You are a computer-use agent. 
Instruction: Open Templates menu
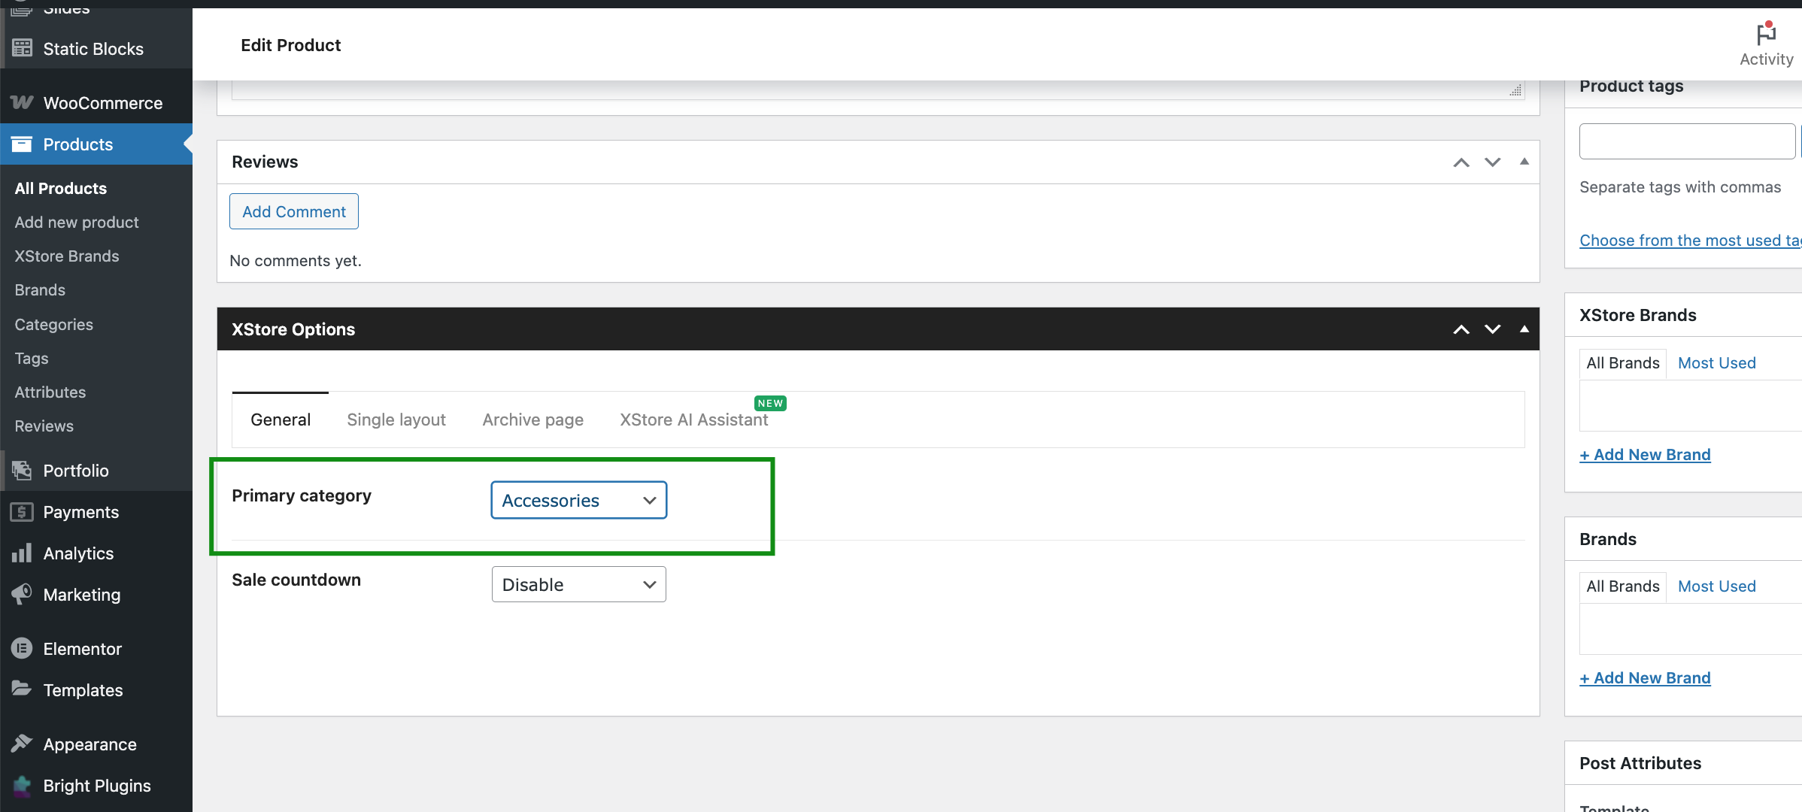click(96, 689)
